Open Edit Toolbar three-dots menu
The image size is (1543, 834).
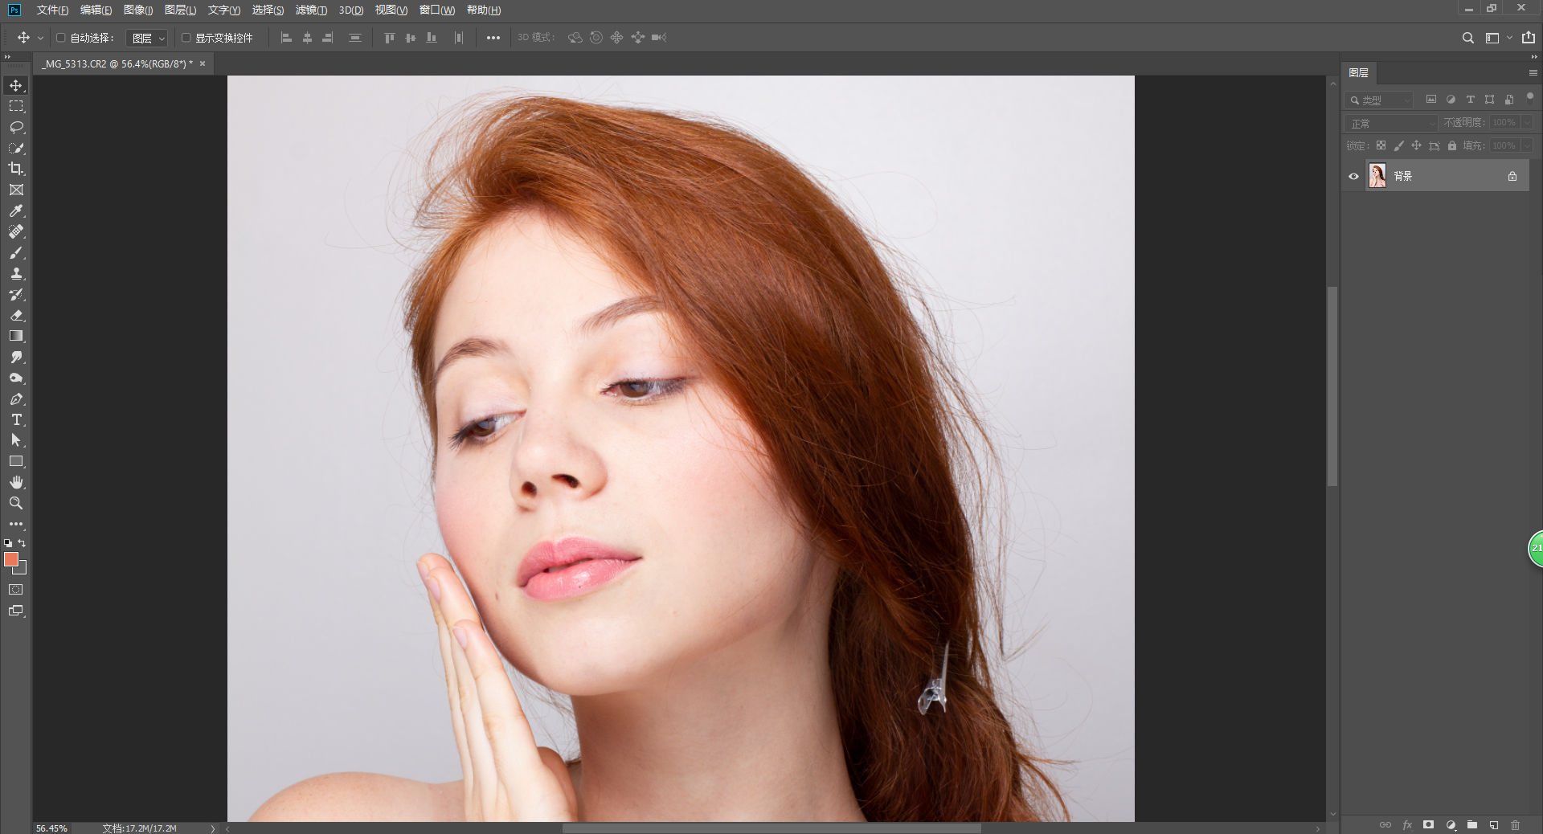point(16,524)
